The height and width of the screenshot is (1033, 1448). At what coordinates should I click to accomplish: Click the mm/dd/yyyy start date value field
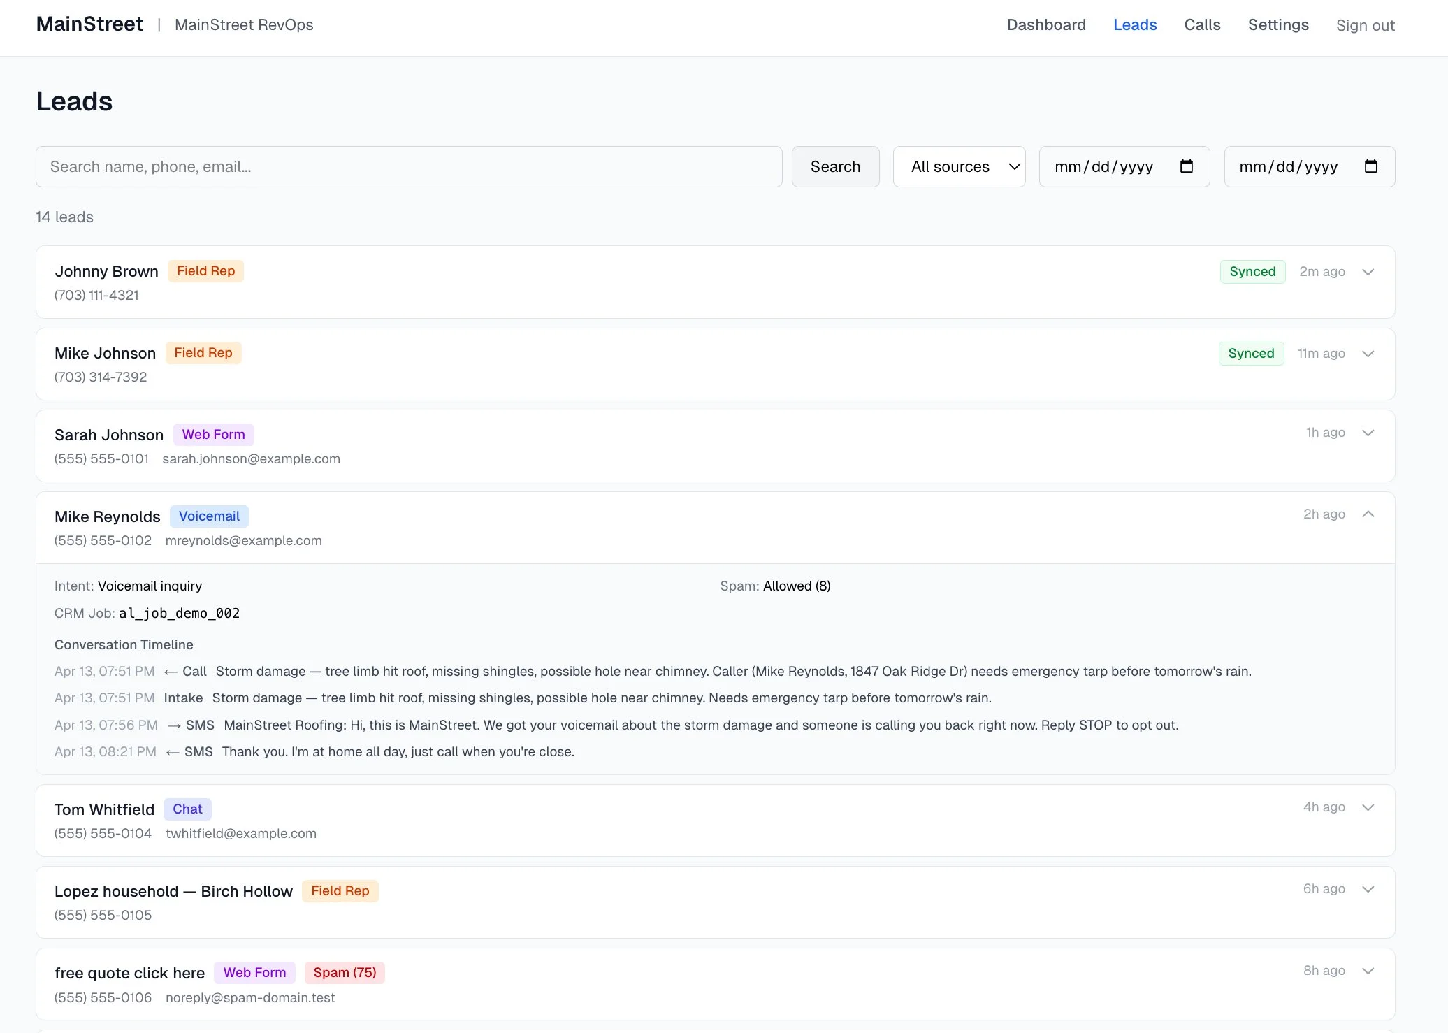pyautogui.click(x=1104, y=166)
